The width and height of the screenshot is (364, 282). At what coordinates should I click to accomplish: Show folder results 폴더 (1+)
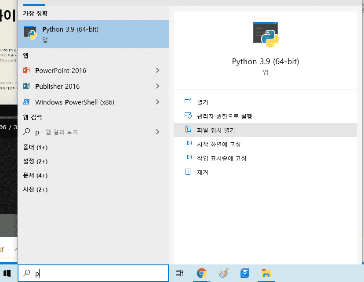click(35, 147)
